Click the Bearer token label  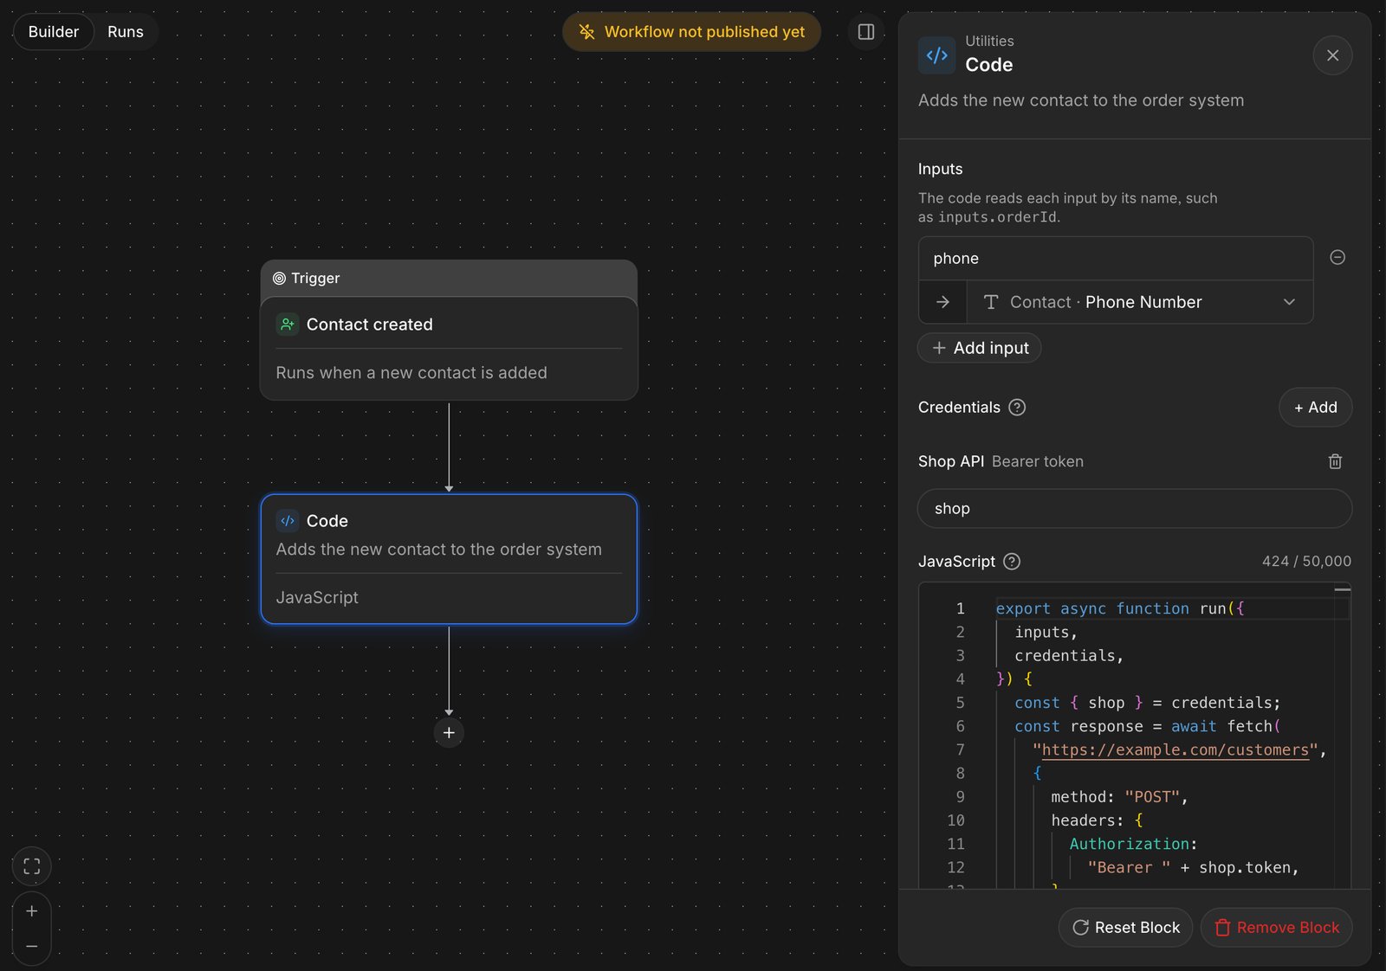point(1037,462)
